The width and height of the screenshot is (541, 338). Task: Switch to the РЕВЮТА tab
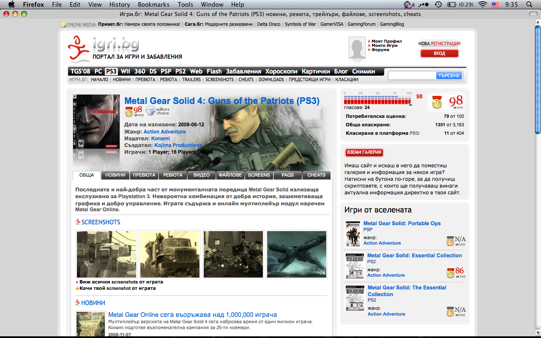tap(173, 175)
